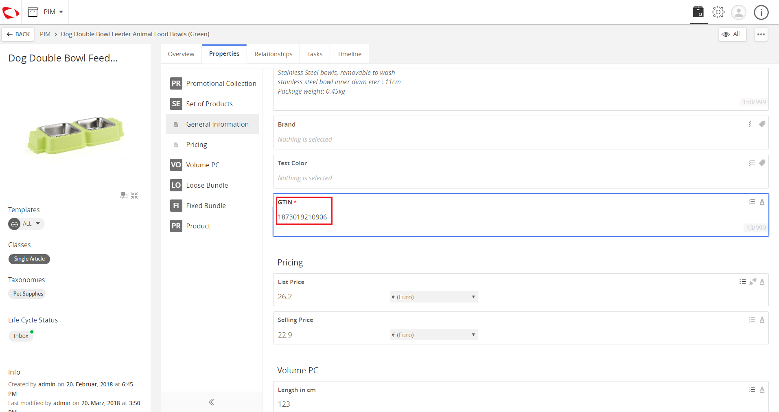Jump to the Pricing section in sidebar
The height and width of the screenshot is (412, 779).
pos(212,145)
